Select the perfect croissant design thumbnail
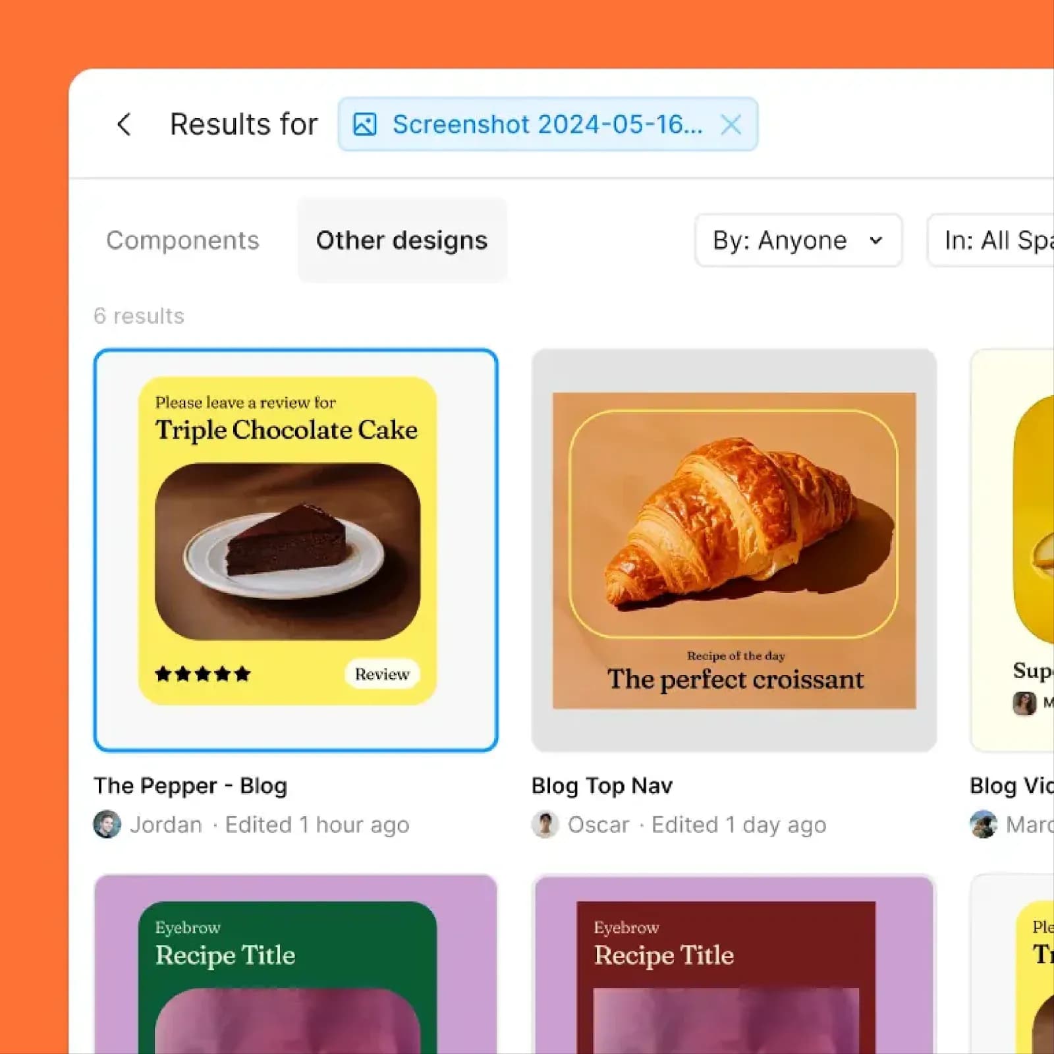This screenshot has height=1054, width=1054. coord(734,550)
